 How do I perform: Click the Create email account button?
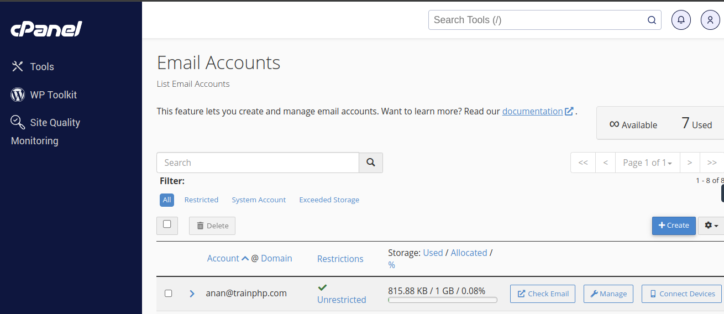[674, 226]
